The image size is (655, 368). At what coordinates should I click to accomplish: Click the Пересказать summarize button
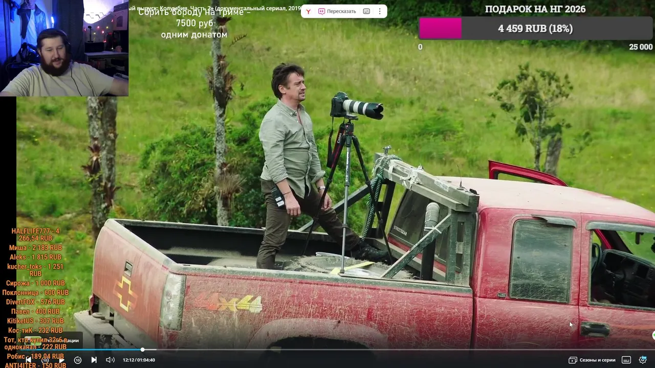pyautogui.click(x=337, y=11)
